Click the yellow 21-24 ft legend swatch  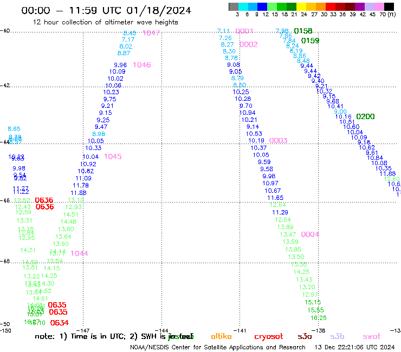(x=301, y=6)
